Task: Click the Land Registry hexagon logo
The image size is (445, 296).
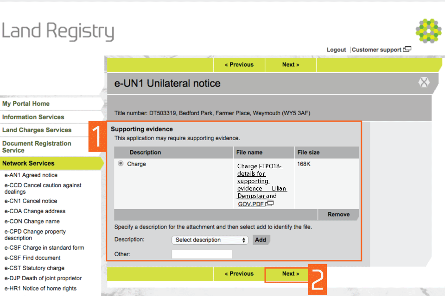Action: coord(428,31)
